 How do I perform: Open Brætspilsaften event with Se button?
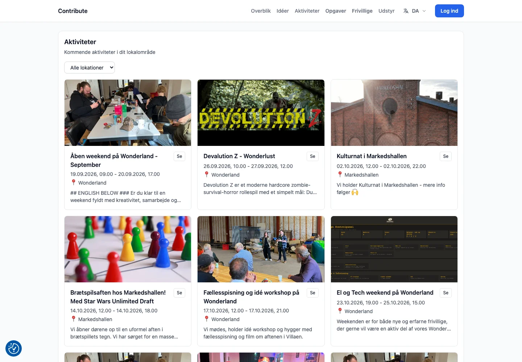pos(179,293)
